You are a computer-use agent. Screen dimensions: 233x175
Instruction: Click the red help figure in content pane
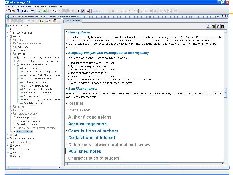pos(218,27)
